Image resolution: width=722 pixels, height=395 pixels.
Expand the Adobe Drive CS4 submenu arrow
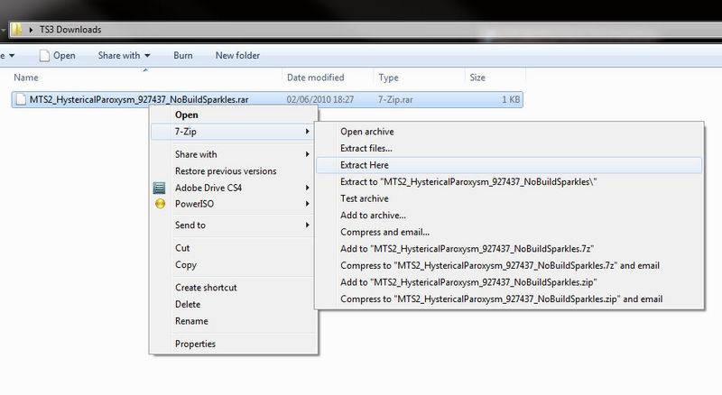(x=307, y=188)
